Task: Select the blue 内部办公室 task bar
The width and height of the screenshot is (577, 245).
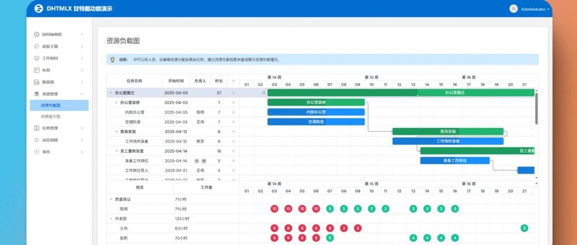Action: pos(316,112)
